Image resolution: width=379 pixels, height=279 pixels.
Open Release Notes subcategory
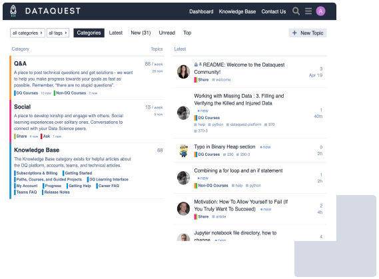55,192
